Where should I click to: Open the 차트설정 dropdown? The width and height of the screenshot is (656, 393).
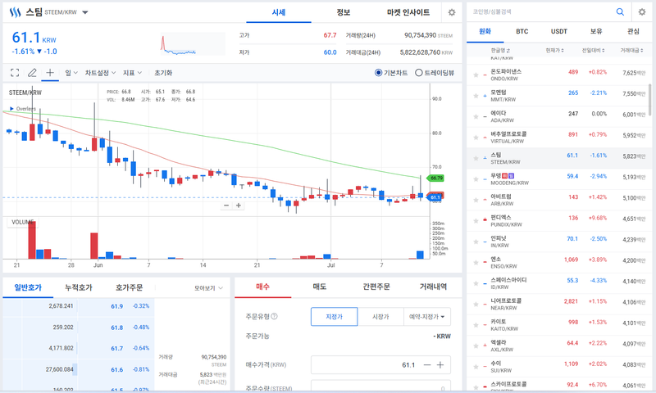click(100, 73)
